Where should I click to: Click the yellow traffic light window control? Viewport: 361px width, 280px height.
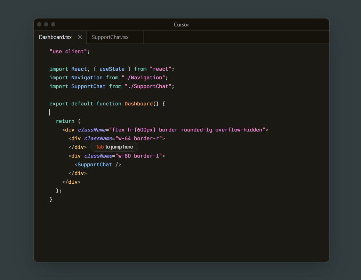click(46, 24)
